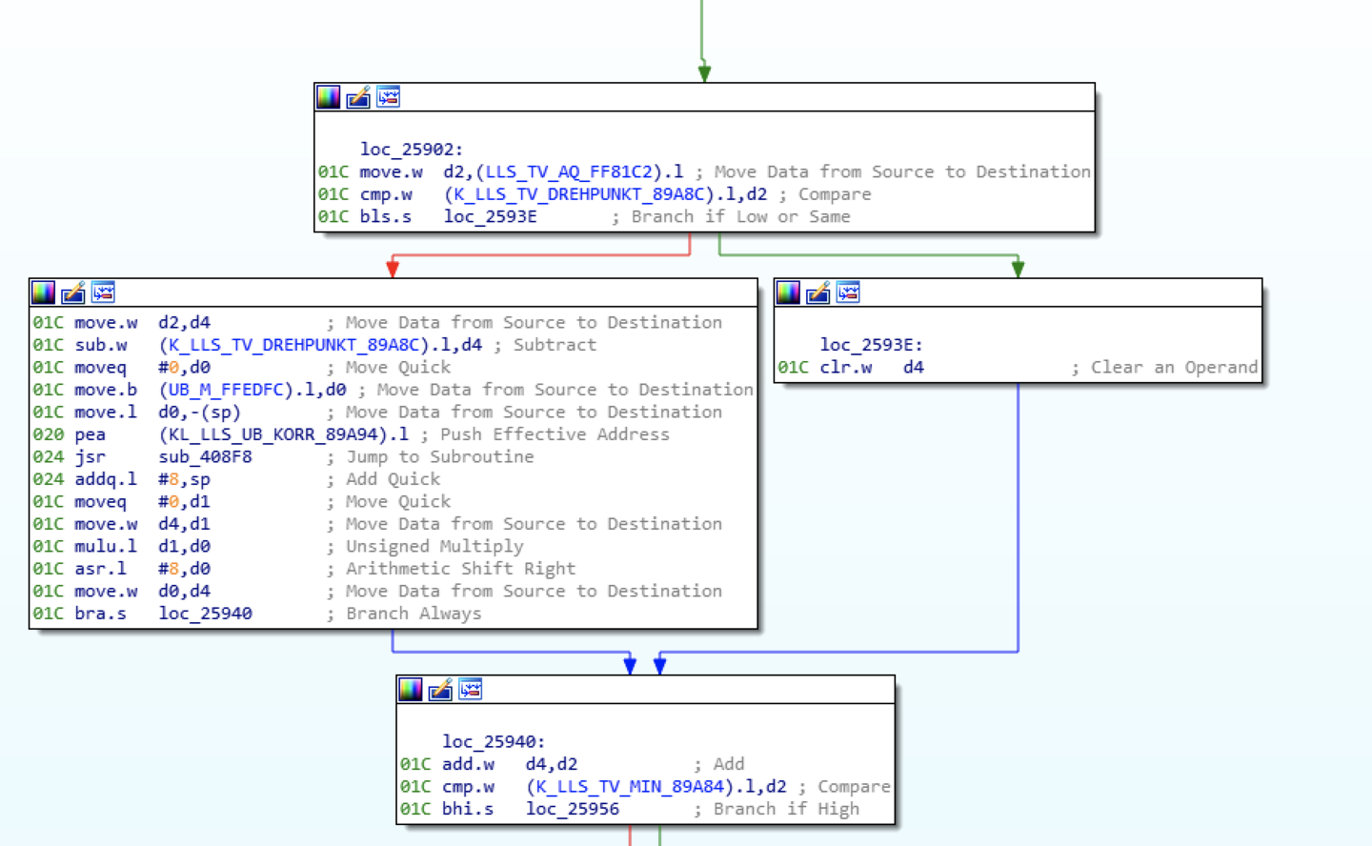Select add.w d4,d2 instruction
Image resolution: width=1372 pixels, height=846 pixels.
pos(510,764)
